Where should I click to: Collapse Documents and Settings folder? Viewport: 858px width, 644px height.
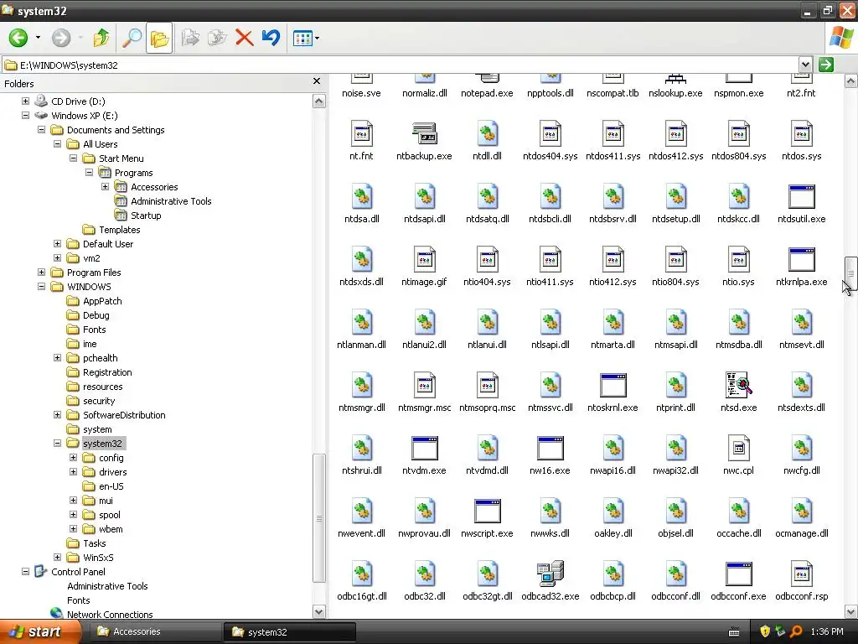41,130
